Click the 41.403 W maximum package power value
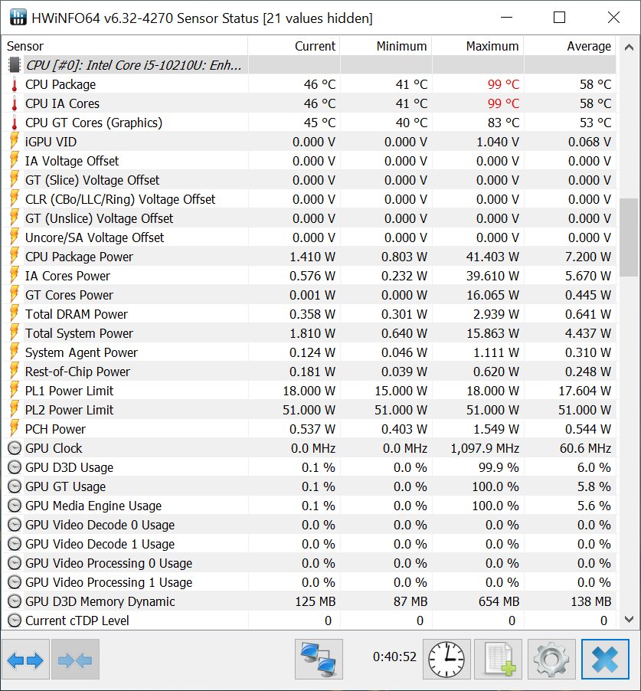 coord(492,257)
